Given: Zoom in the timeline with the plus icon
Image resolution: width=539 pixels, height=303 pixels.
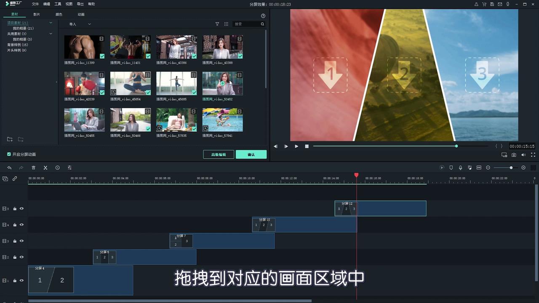Looking at the screenshot, I should [523, 167].
